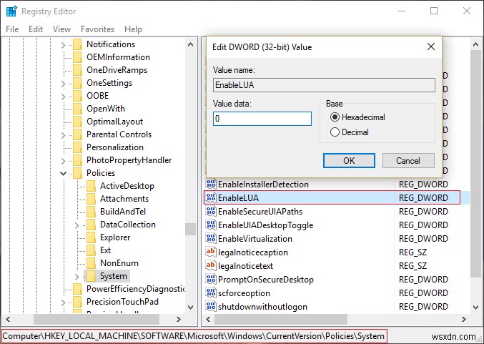The height and width of the screenshot is (344, 484).
Task: Expand the Notifications key
Action: tap(64, 45)
